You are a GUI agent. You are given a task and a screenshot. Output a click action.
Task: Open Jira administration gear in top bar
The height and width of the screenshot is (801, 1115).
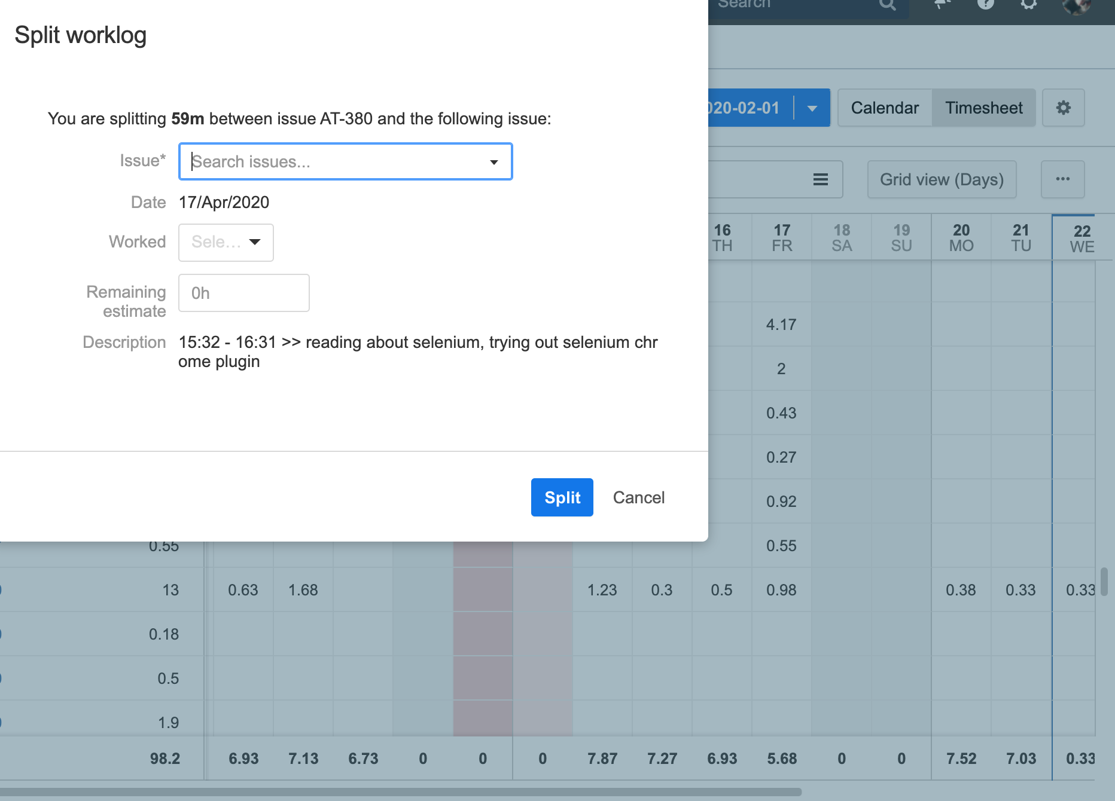tap(1028, 4)
